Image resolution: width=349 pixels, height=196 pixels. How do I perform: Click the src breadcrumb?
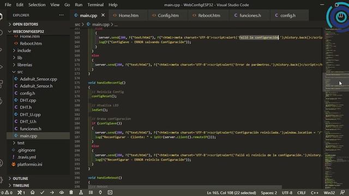tap(77, 24)
